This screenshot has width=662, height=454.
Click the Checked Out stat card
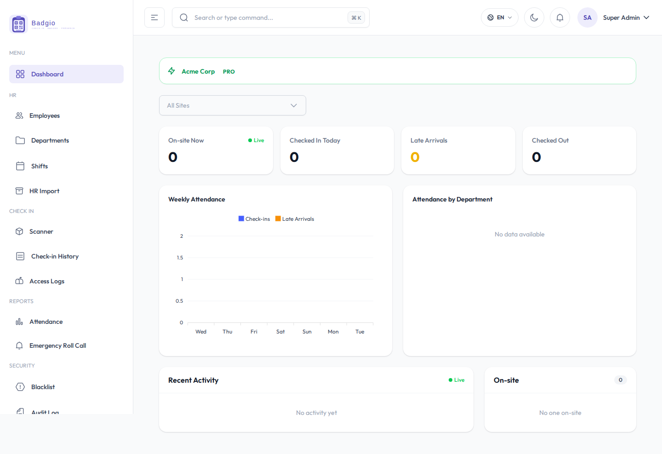[579, 150]
